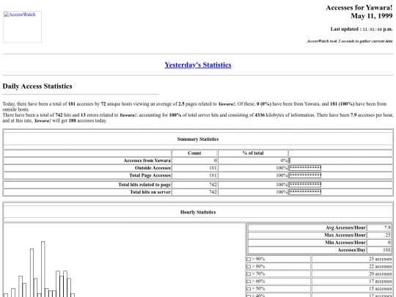Open Yesterday's Statistics link
396x297 pixels.
[x=198, y=65]
